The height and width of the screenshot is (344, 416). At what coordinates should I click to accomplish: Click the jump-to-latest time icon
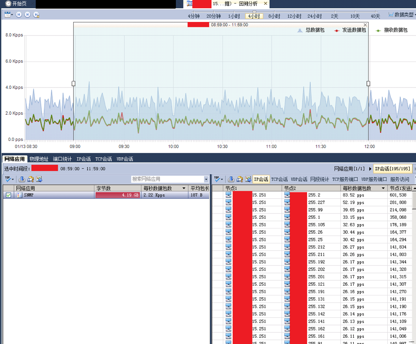36,14
